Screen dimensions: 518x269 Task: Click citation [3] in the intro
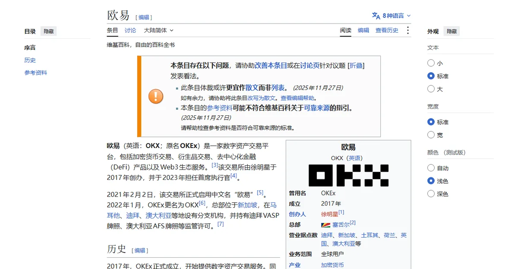click(215, 165)
